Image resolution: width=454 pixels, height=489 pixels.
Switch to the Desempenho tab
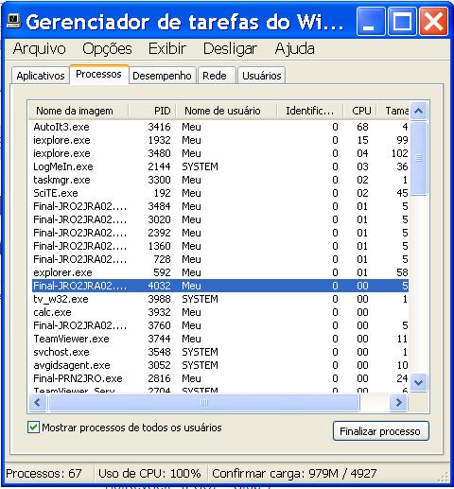tap(162, 76)
